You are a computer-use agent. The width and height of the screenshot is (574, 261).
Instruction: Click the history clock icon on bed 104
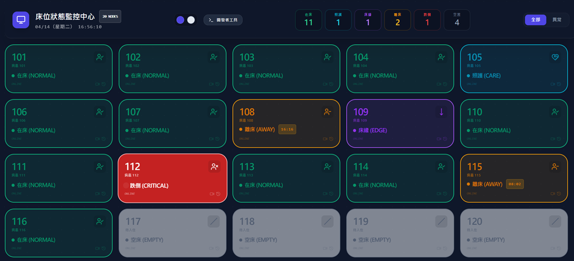445,84
